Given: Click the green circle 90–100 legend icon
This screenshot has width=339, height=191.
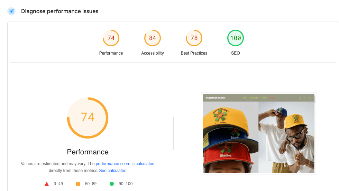Looking at the screenshot, I should coord(111,184).
